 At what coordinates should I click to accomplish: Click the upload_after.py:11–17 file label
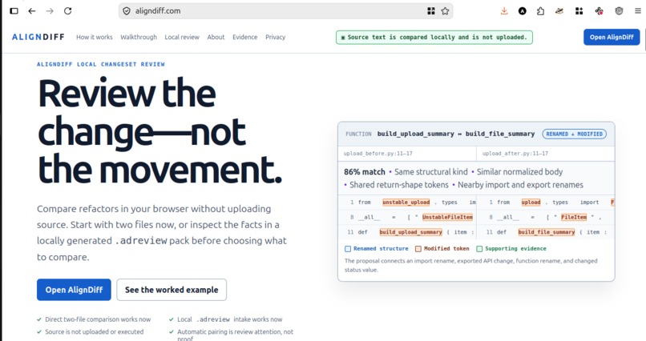(x=515, y=154)
